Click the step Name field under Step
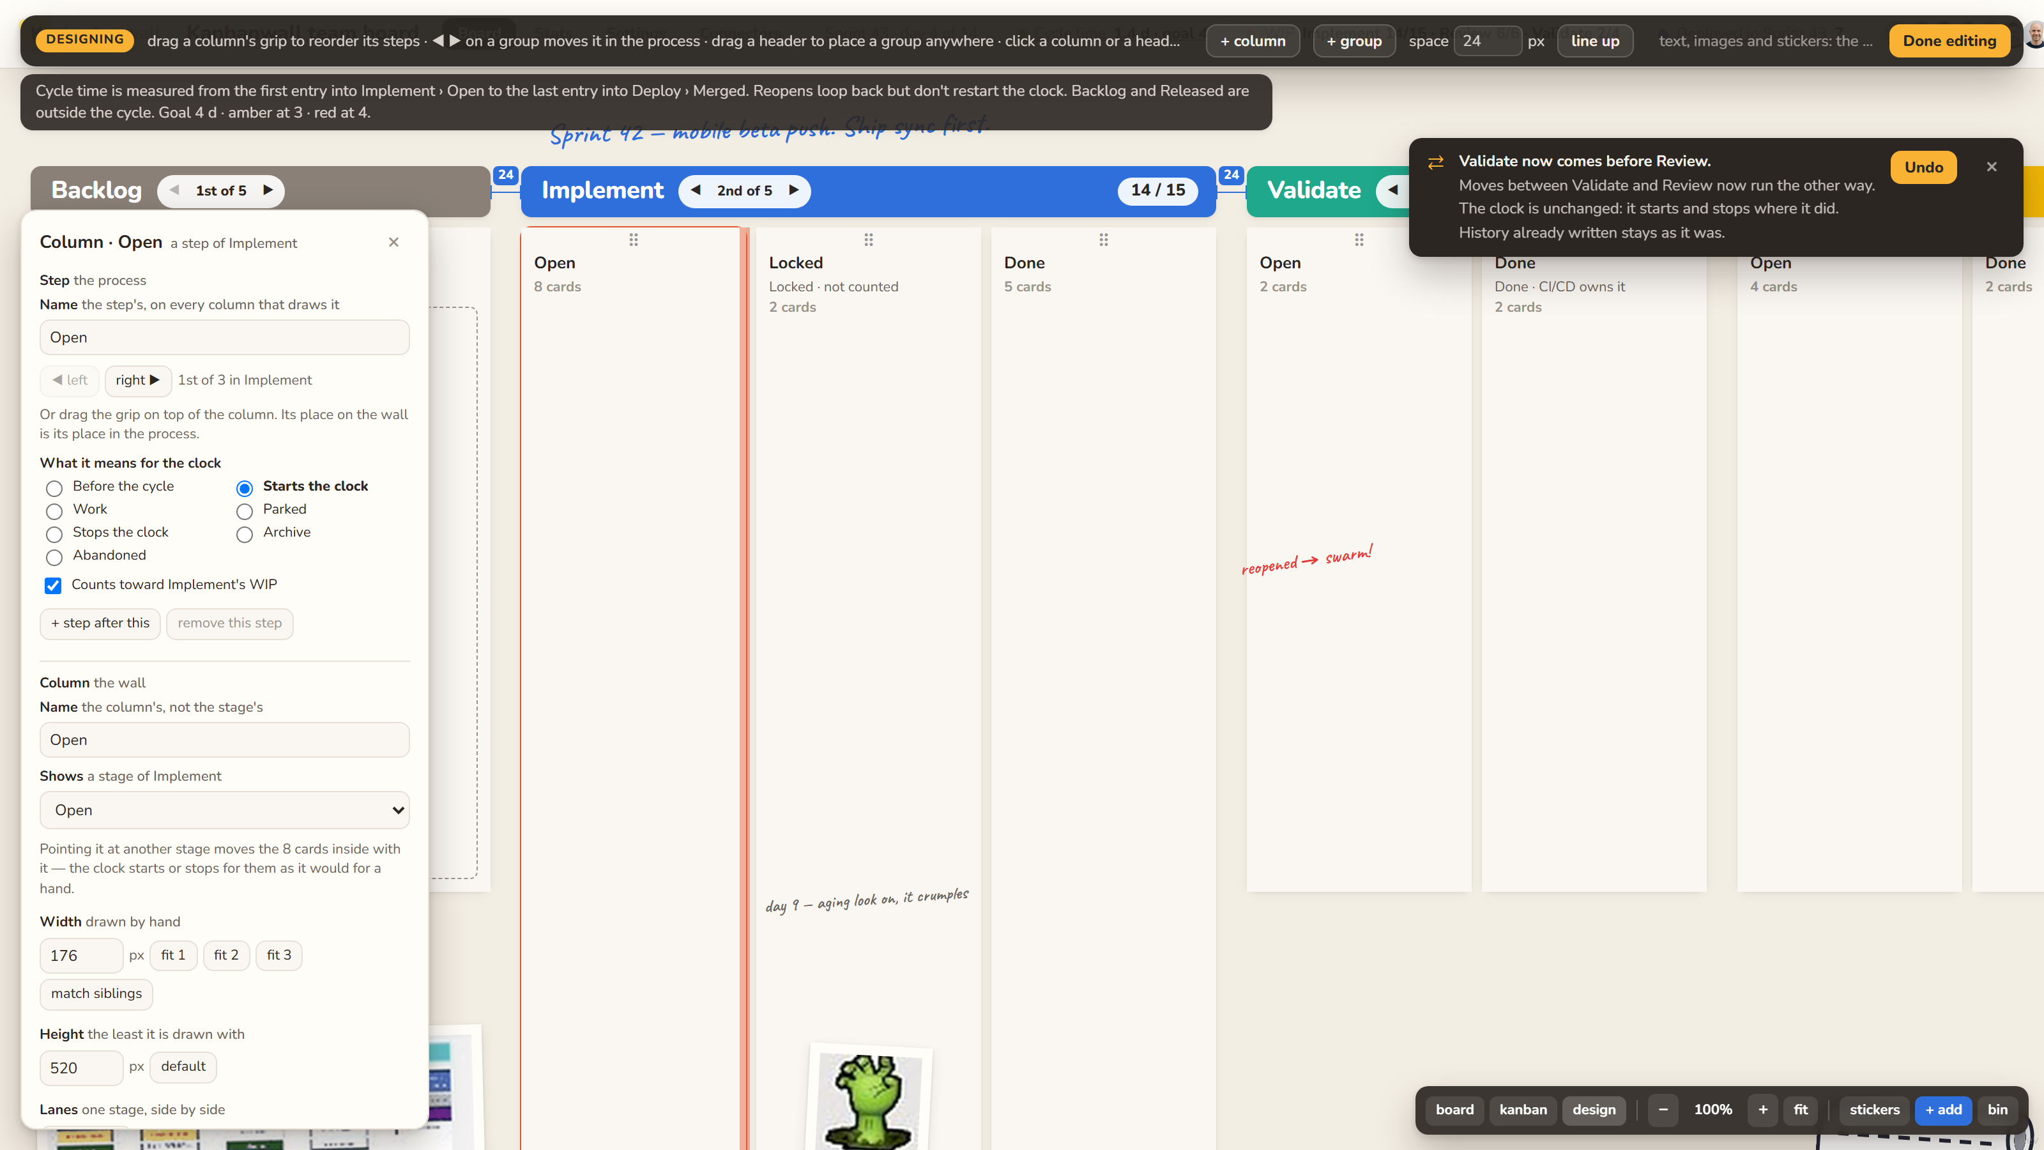This screenshot has width=2044, height=1150. coord(225,337)
